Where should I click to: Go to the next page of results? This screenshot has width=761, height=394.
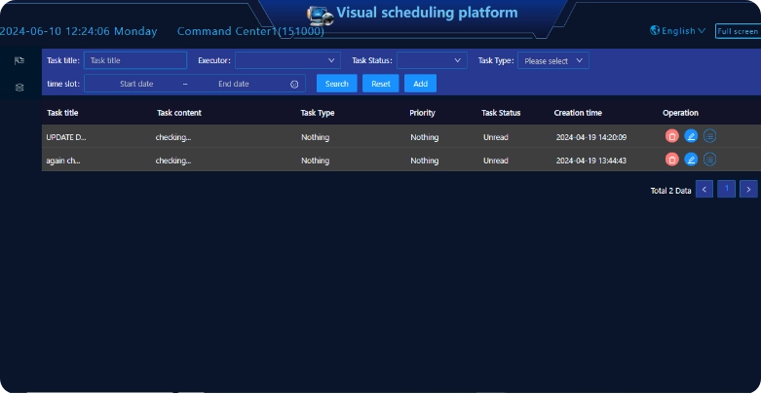click(x=748, y=189)
